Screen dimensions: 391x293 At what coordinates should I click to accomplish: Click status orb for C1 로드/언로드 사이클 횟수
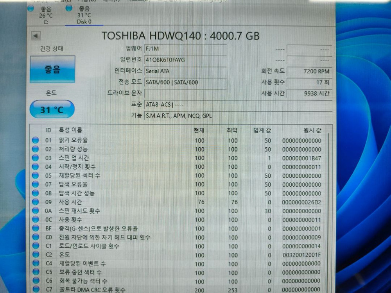click(36, 246)
